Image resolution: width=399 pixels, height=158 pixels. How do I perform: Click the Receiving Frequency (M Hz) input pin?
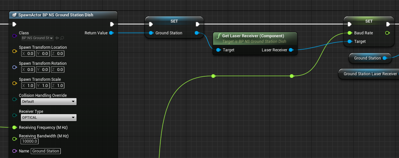pyautogui.click(x=14, y=128)
